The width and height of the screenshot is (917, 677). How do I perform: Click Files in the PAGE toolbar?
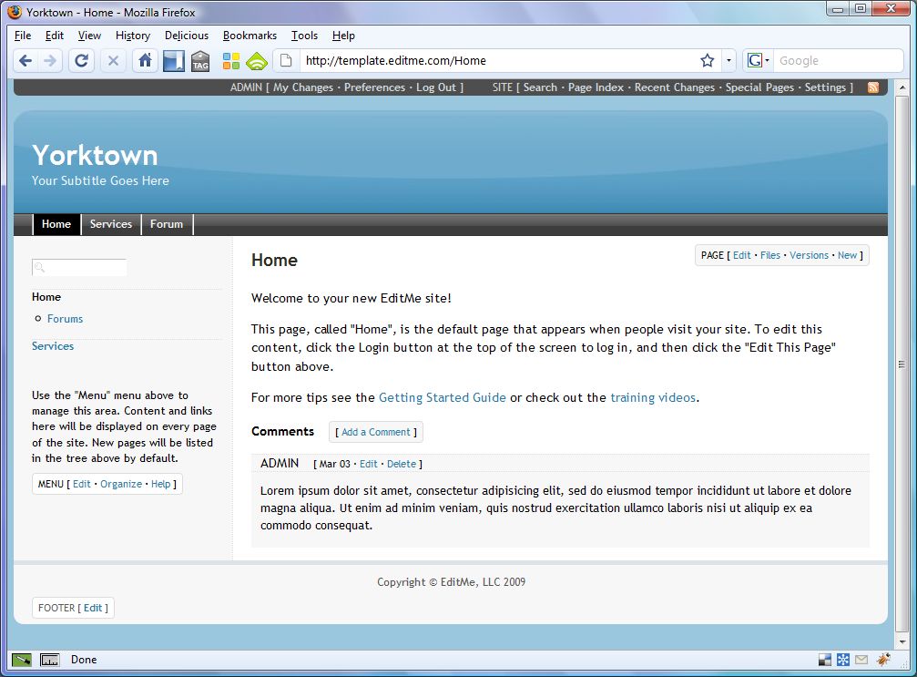click(x=770, y=256)
